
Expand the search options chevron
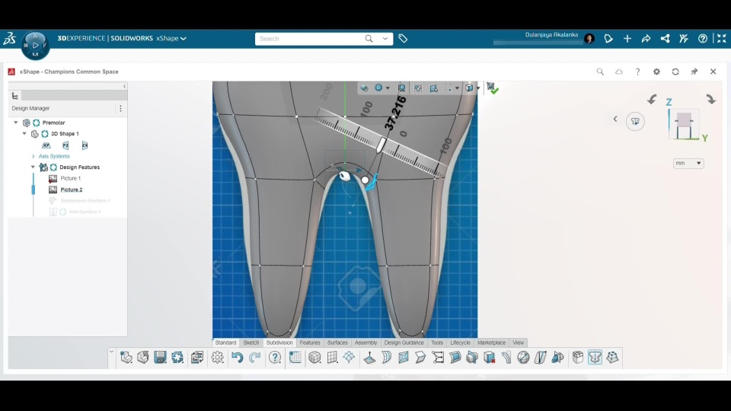click(x=385, y=39)
